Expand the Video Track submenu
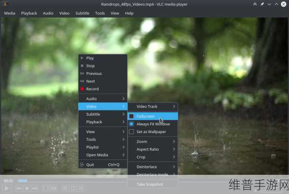This screenshot has width=289, height=194. [x=153, y=107]
